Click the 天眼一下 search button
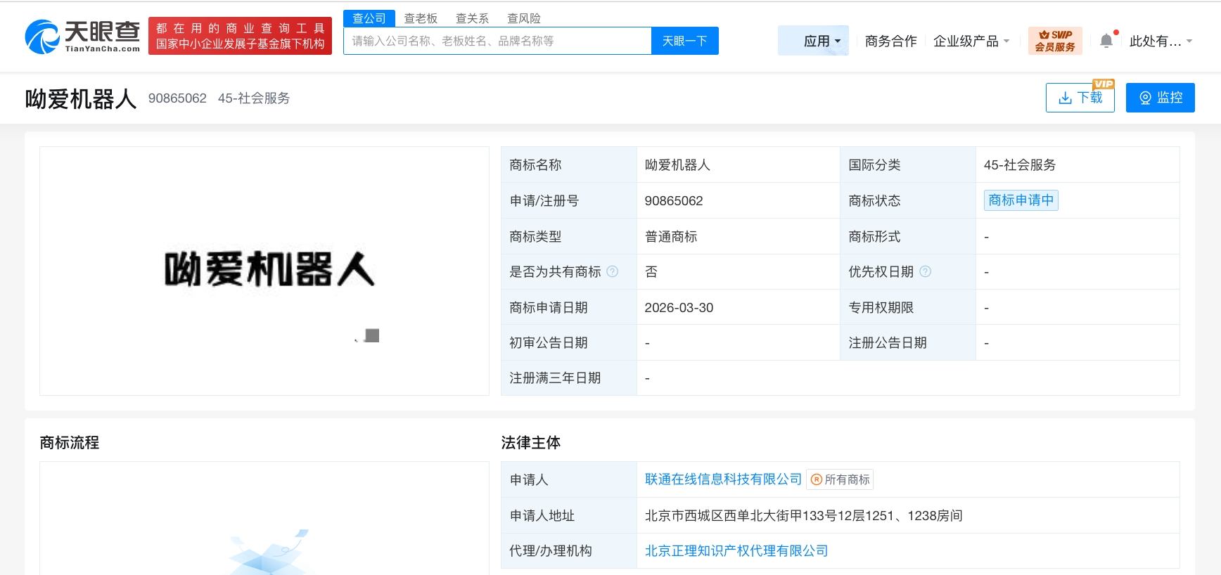The height and width of the screenshot is (575, 1221). point(685,41)
